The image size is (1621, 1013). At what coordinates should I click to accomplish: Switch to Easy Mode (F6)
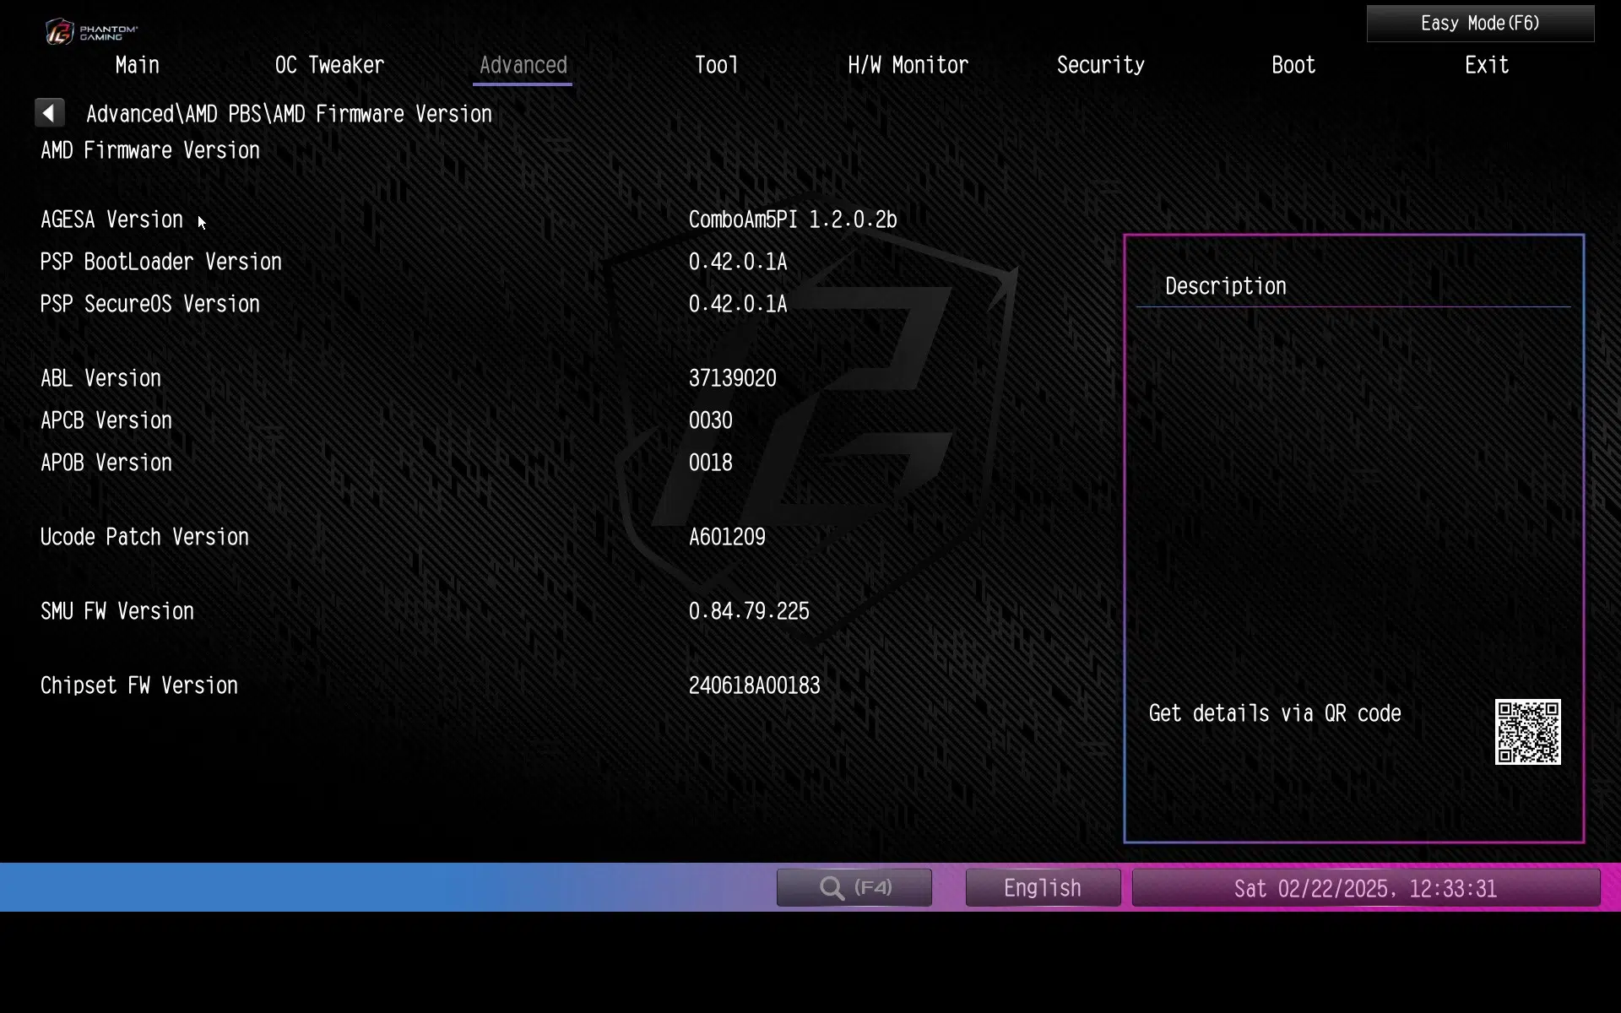pos(1480,24)
